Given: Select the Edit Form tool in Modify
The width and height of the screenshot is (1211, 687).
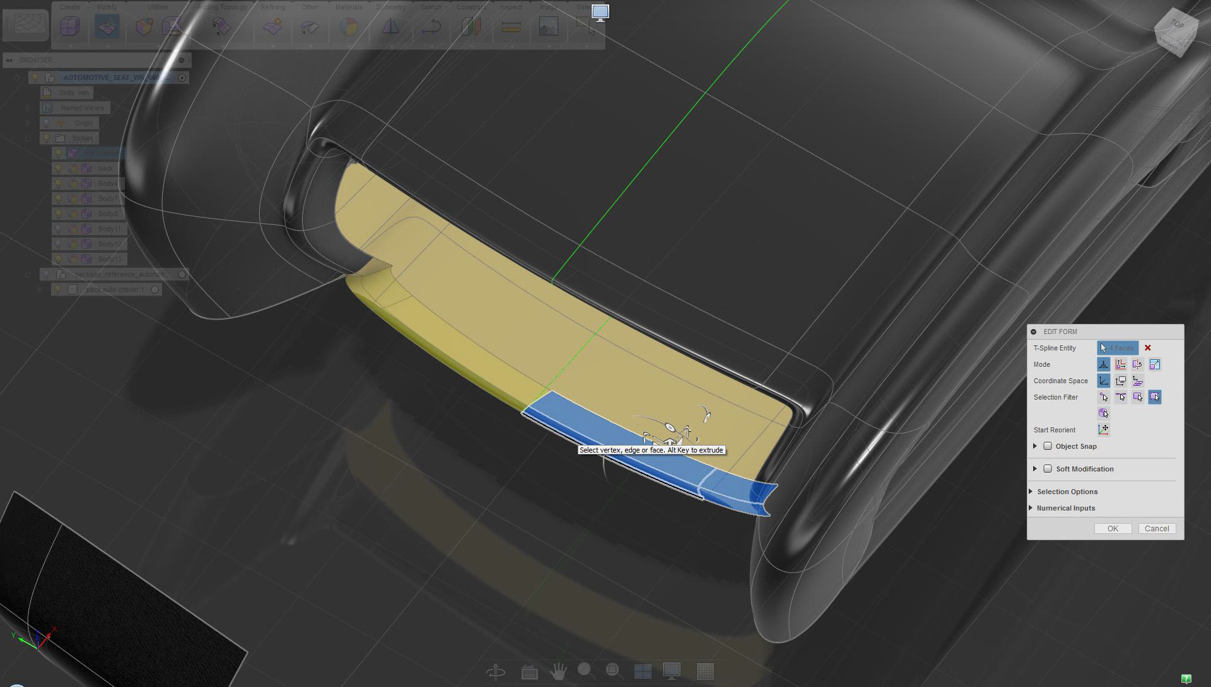Looking at the screenshot, I should (107, 26).
